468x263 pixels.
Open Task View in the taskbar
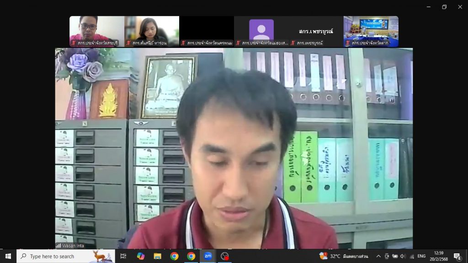[123, 256]
